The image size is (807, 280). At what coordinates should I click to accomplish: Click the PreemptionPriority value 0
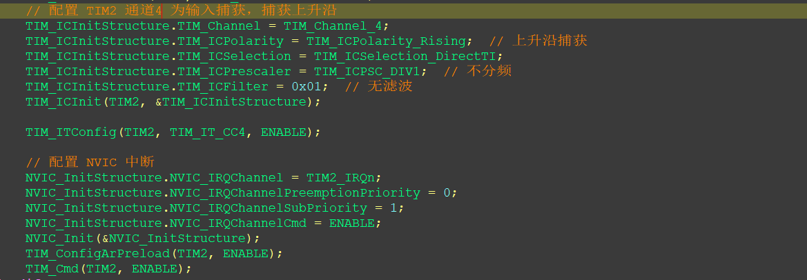pyautogui.click(x=447, y=192)
